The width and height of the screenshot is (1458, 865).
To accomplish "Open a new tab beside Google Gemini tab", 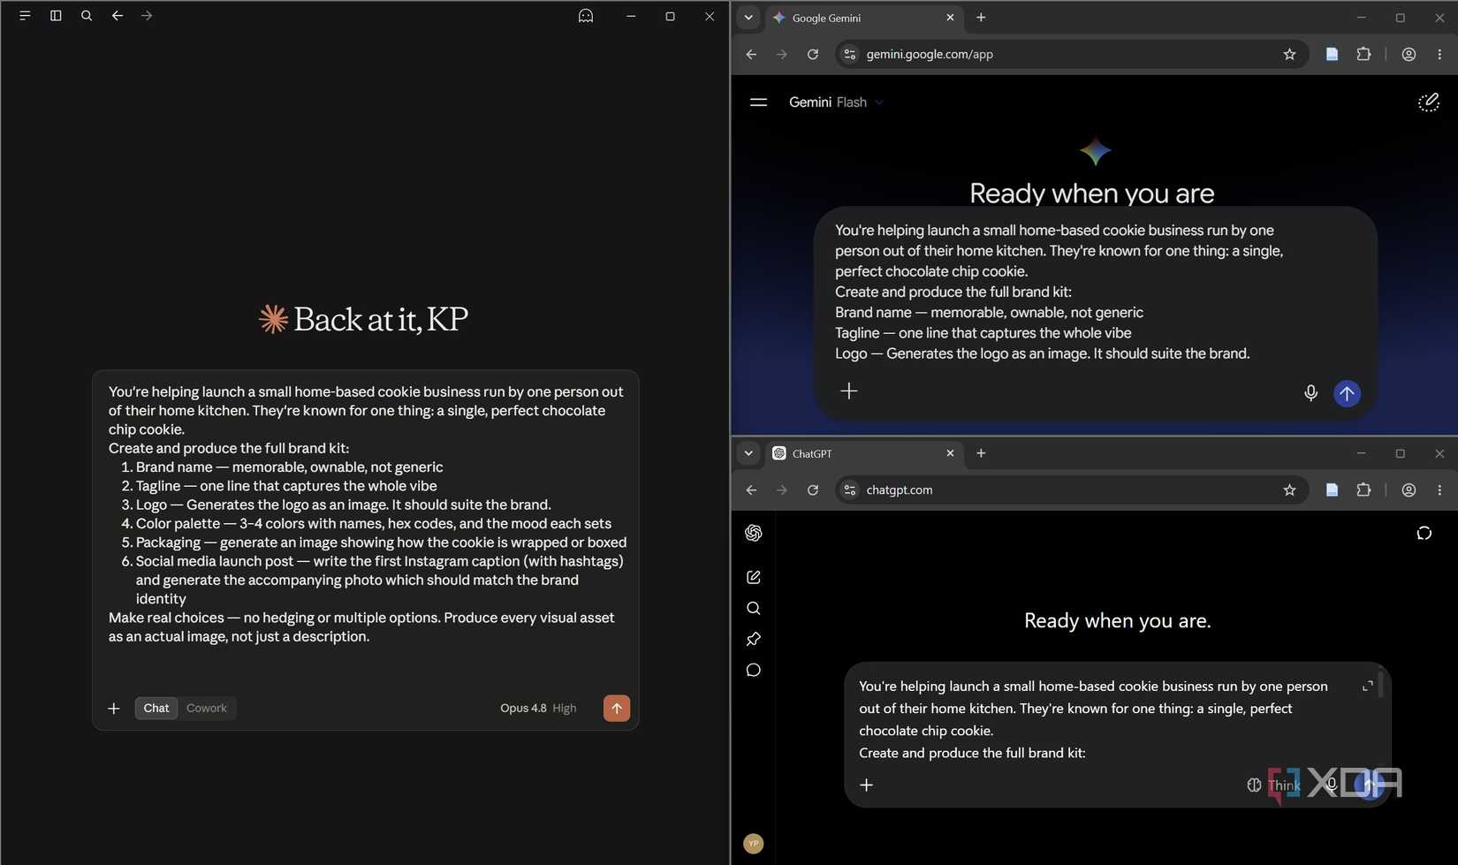I will tap(981, 18).
